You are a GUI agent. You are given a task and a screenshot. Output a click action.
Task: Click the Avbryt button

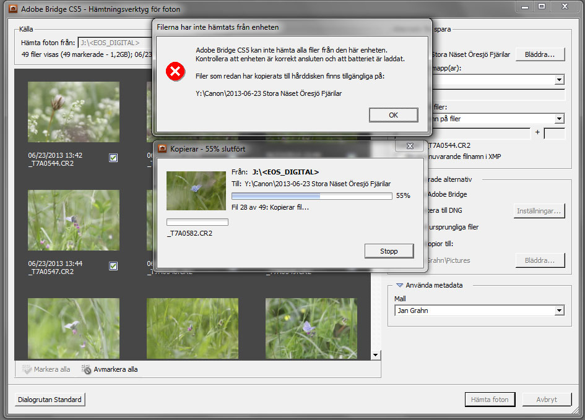pyautogui.click(x=547, y=400)
